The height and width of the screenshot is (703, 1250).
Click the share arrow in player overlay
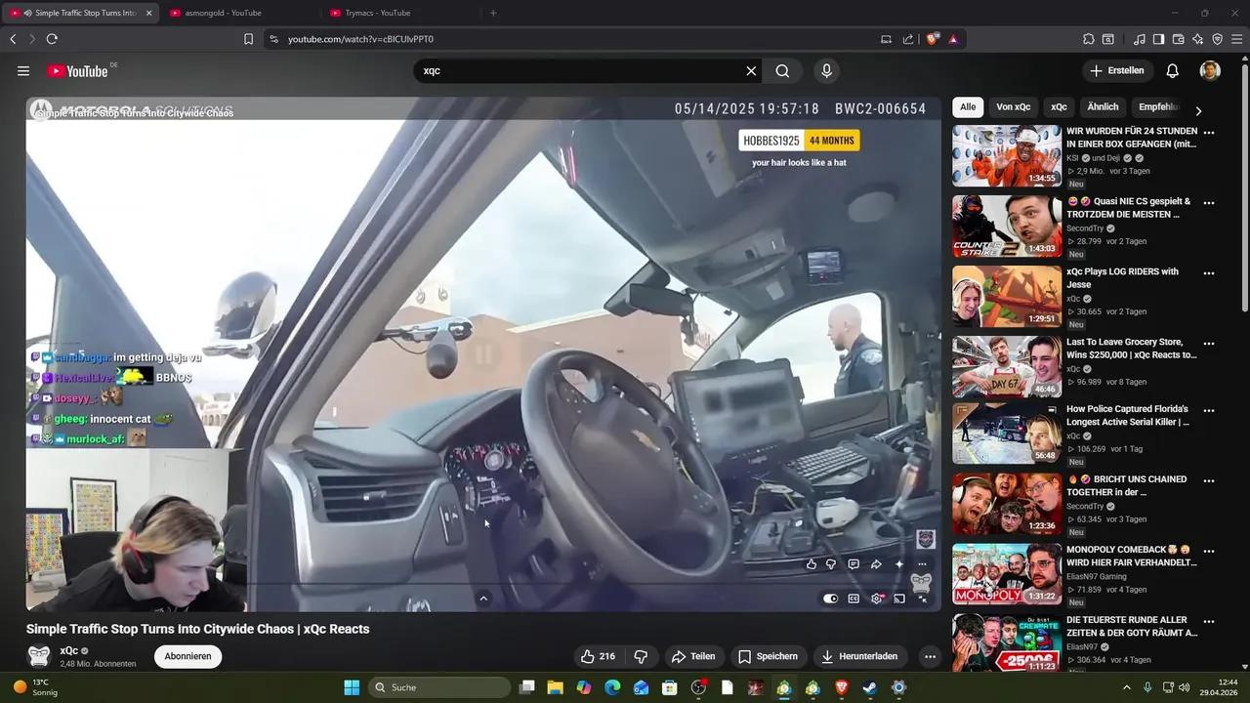pos(876,564)
